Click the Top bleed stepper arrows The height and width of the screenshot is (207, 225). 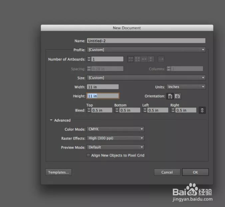[x=89, y=110]
